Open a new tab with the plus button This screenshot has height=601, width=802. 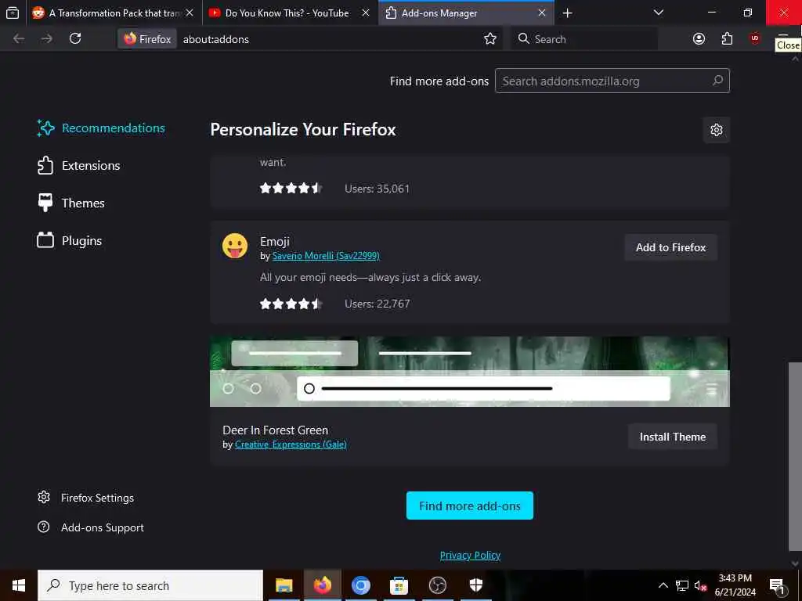coord(567,13)
